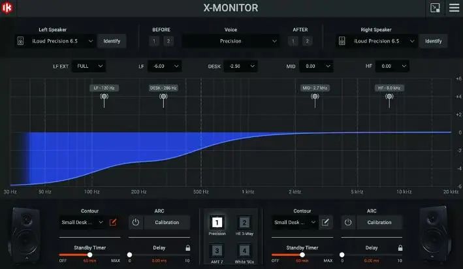Select AFTER snapshot 2
The width and height of the screenshot is (463, 269).
(307, 41)
